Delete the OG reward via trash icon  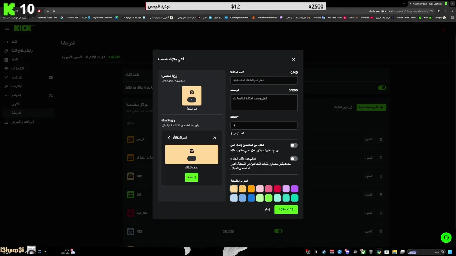[380, 194]
